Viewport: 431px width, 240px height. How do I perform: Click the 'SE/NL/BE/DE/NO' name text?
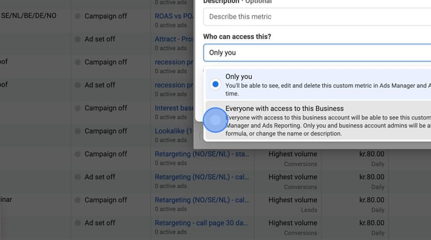(x=28, y=15)
